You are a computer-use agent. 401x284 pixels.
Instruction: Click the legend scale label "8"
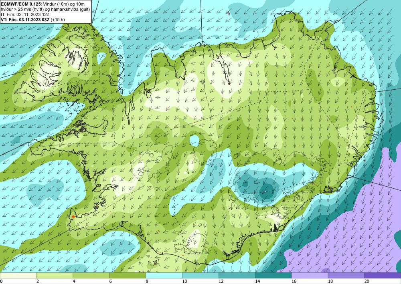pos(147,282)
